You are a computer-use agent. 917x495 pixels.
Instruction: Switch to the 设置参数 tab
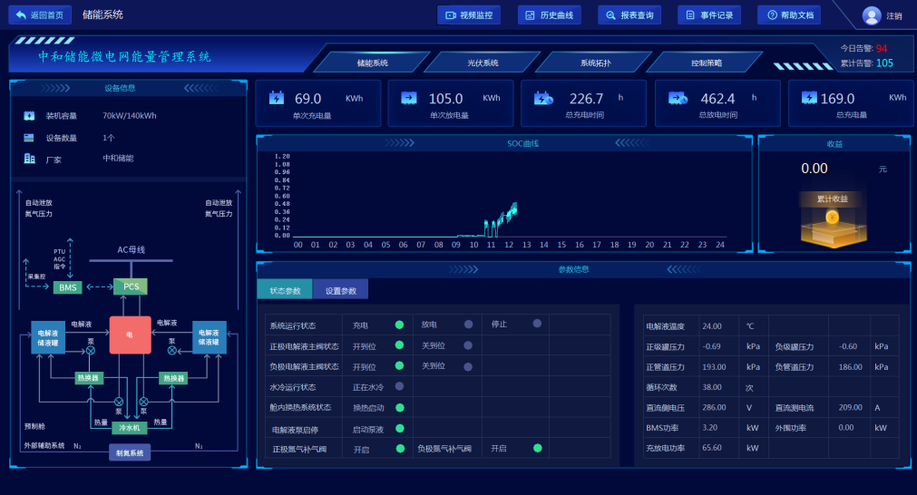[341, 290]
